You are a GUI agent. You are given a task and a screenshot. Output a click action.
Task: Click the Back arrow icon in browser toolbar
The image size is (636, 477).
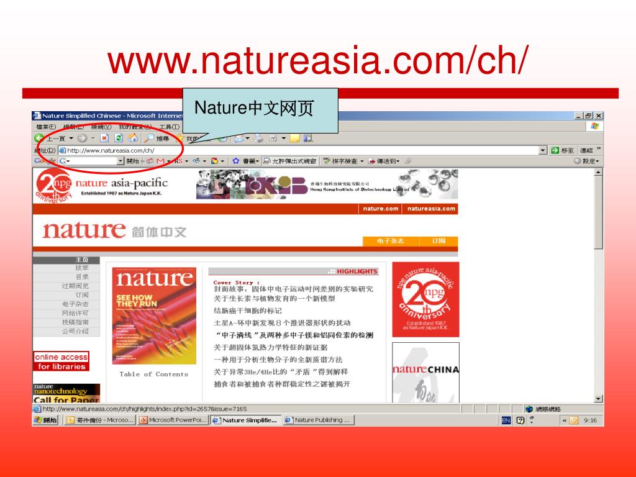click(39, 139)
